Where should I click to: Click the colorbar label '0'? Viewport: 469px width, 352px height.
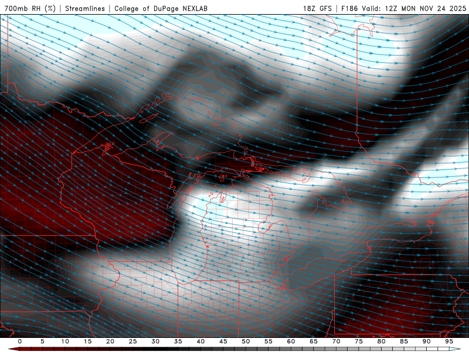pyautogui.click(x=20, y=341)
